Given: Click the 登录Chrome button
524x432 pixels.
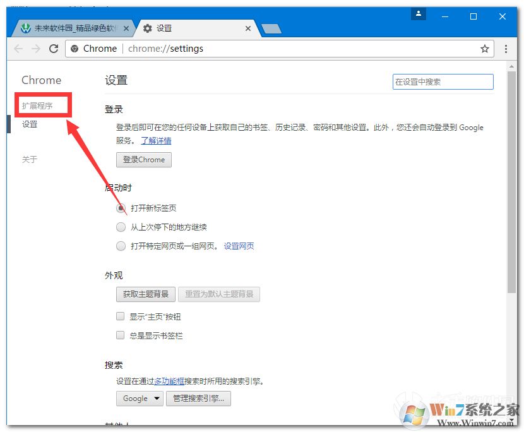Looking at the screenshot, I should [144, 160].
